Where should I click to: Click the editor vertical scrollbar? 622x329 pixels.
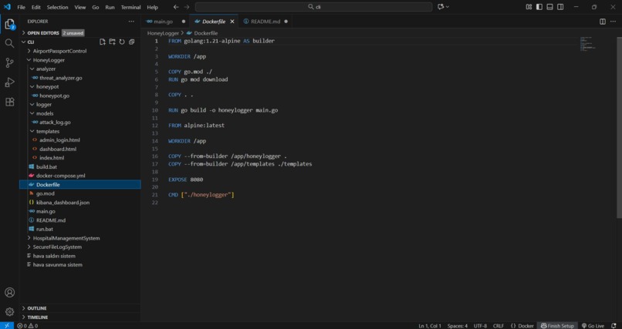pyautogui.click(x=619, y=126)
